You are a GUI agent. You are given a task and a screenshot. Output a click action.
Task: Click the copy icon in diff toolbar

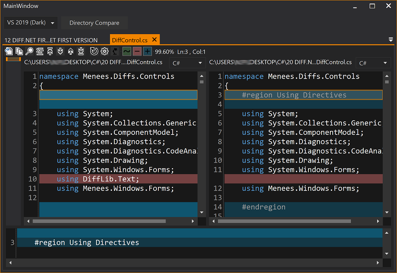click(x=19, y=51)
